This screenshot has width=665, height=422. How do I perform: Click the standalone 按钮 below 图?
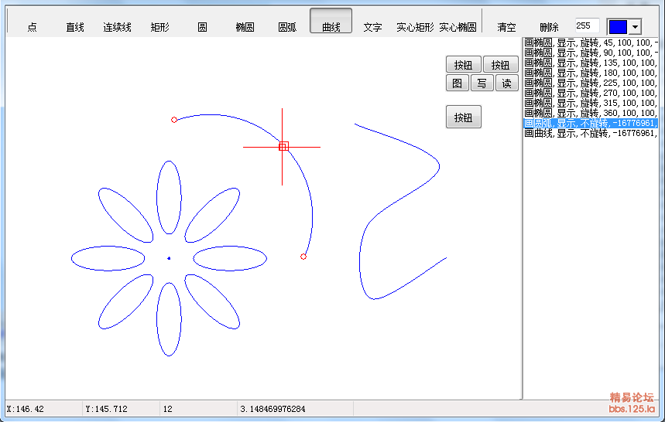coord(463,117)
